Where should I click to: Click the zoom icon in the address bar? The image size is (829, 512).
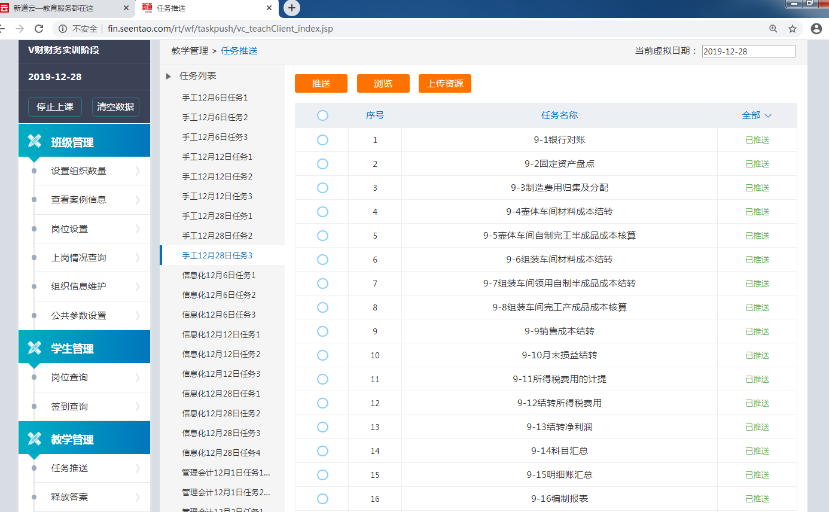[x=773, y=28]
